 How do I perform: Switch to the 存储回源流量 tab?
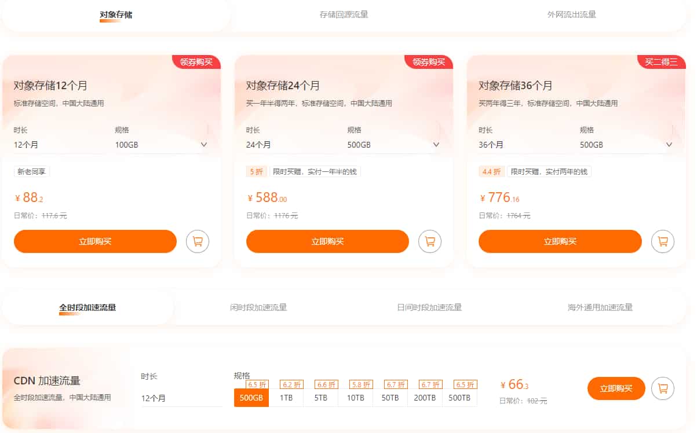(344, 15)
